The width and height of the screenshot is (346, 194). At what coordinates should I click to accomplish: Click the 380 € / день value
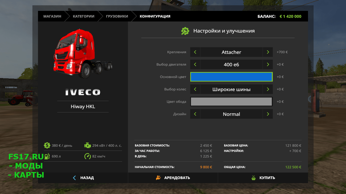point(62,145)
